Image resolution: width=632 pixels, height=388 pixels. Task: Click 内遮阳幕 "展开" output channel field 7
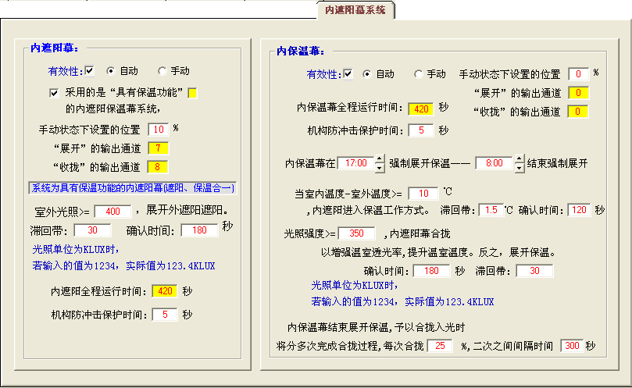(x=157, y=148)
